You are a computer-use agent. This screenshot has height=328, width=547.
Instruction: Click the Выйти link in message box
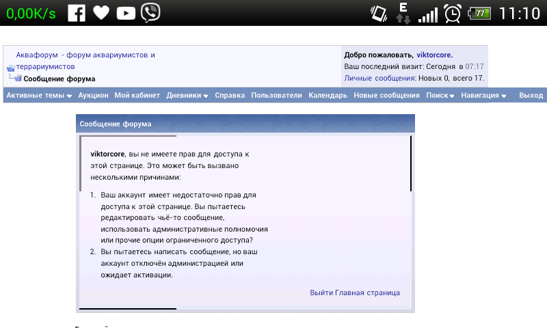321,292
